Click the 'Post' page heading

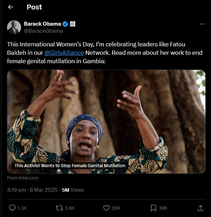pyautogui.click(x=34, y=7)
